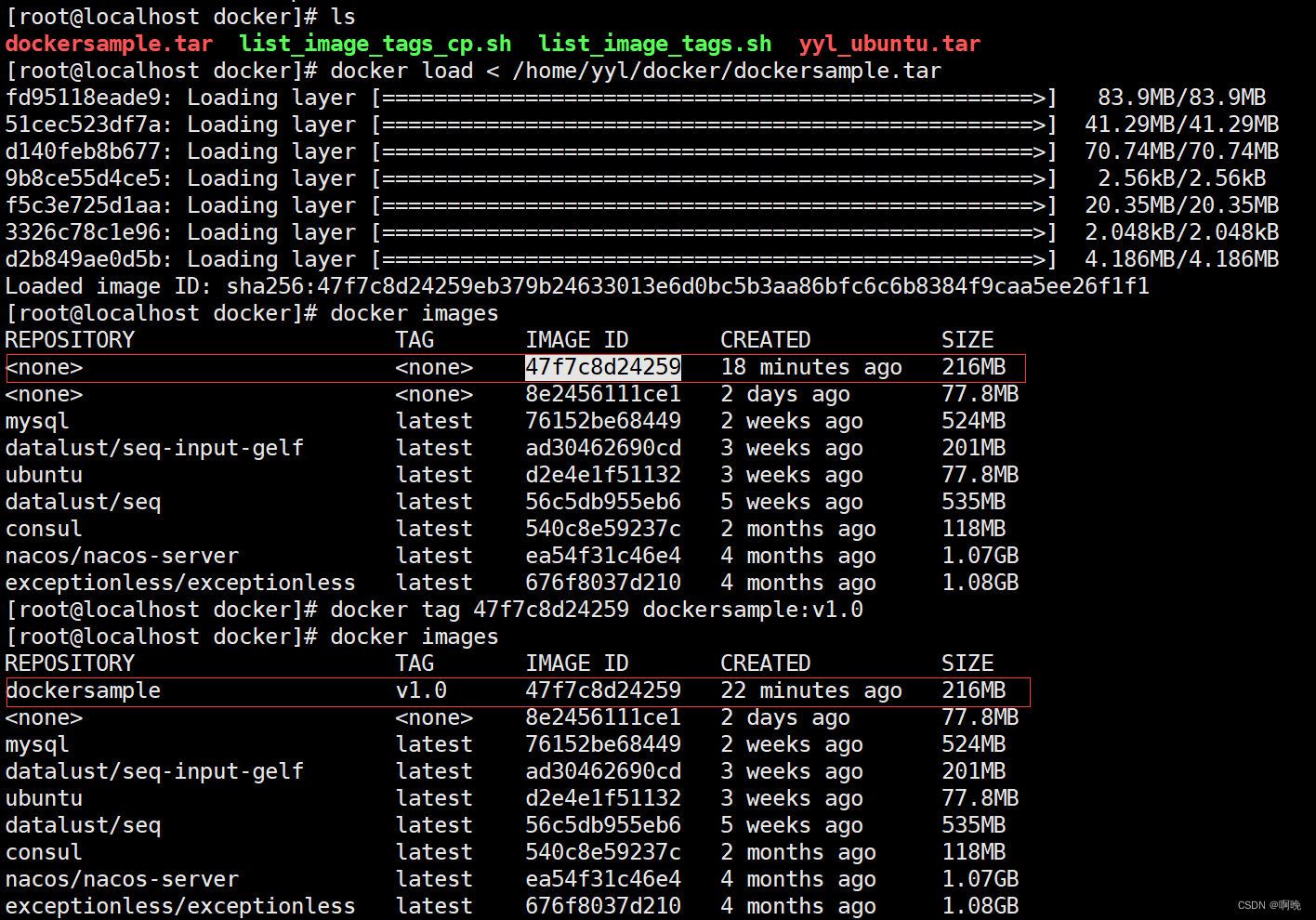Select the highlighted image ID 47f7c8d24259

(x=602, y=366)
